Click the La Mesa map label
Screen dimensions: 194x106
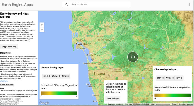tap(101, 37)
